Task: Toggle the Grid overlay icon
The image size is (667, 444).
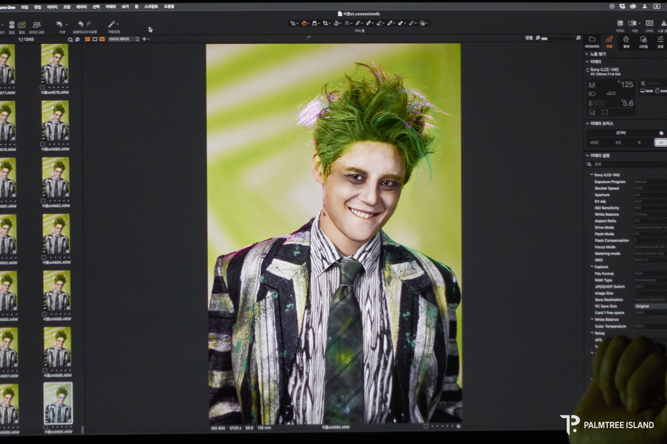Action: (649, 24)
